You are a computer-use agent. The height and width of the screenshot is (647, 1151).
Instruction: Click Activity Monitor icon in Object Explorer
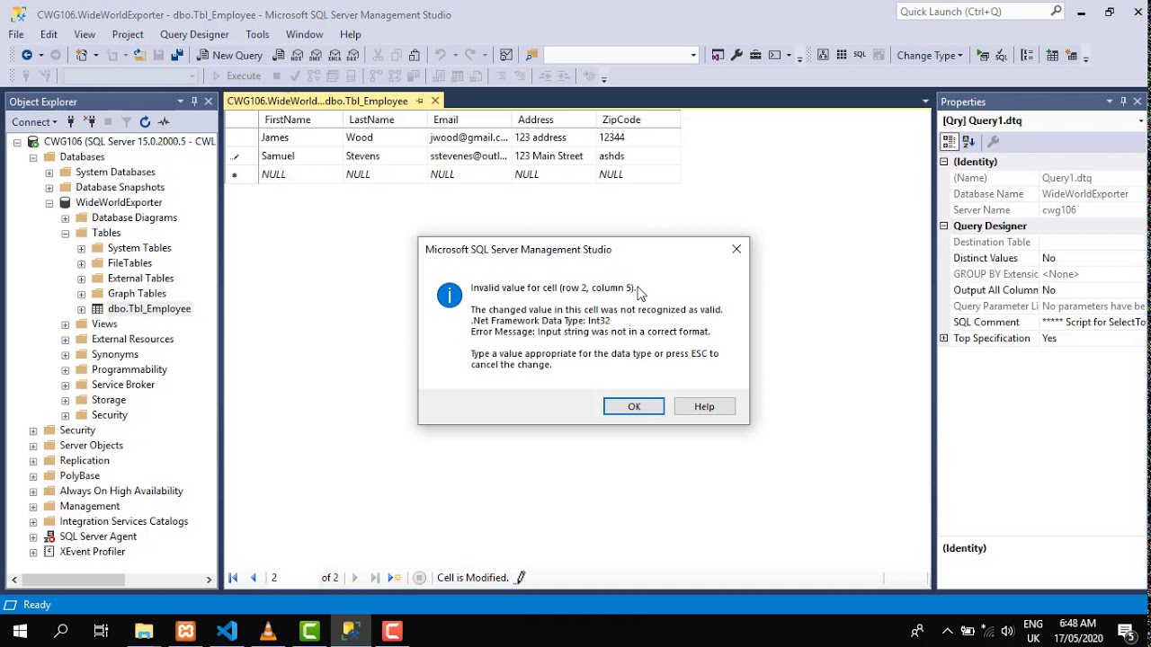coord(164,121)
